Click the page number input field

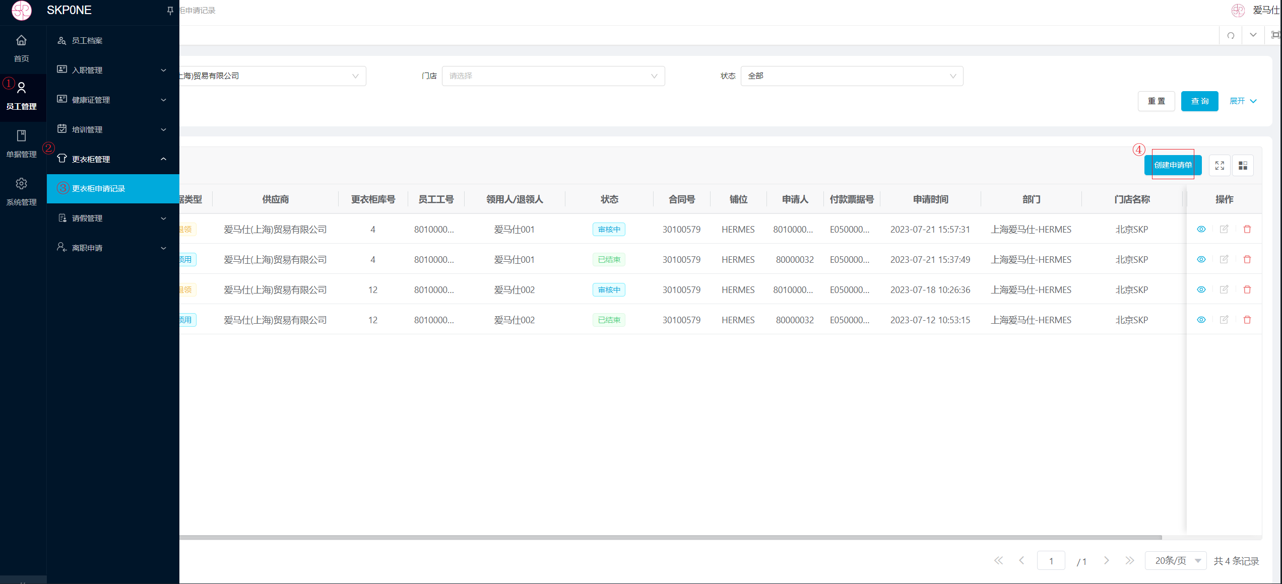click(x=1051, y=560)
